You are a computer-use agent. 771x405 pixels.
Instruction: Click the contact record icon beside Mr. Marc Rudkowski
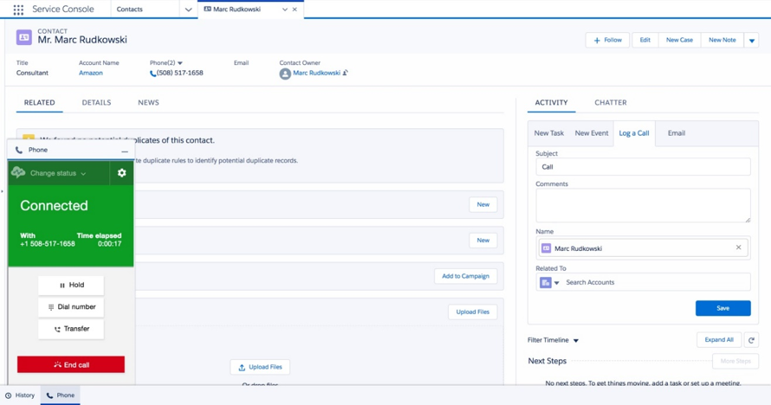pos(23,37)
